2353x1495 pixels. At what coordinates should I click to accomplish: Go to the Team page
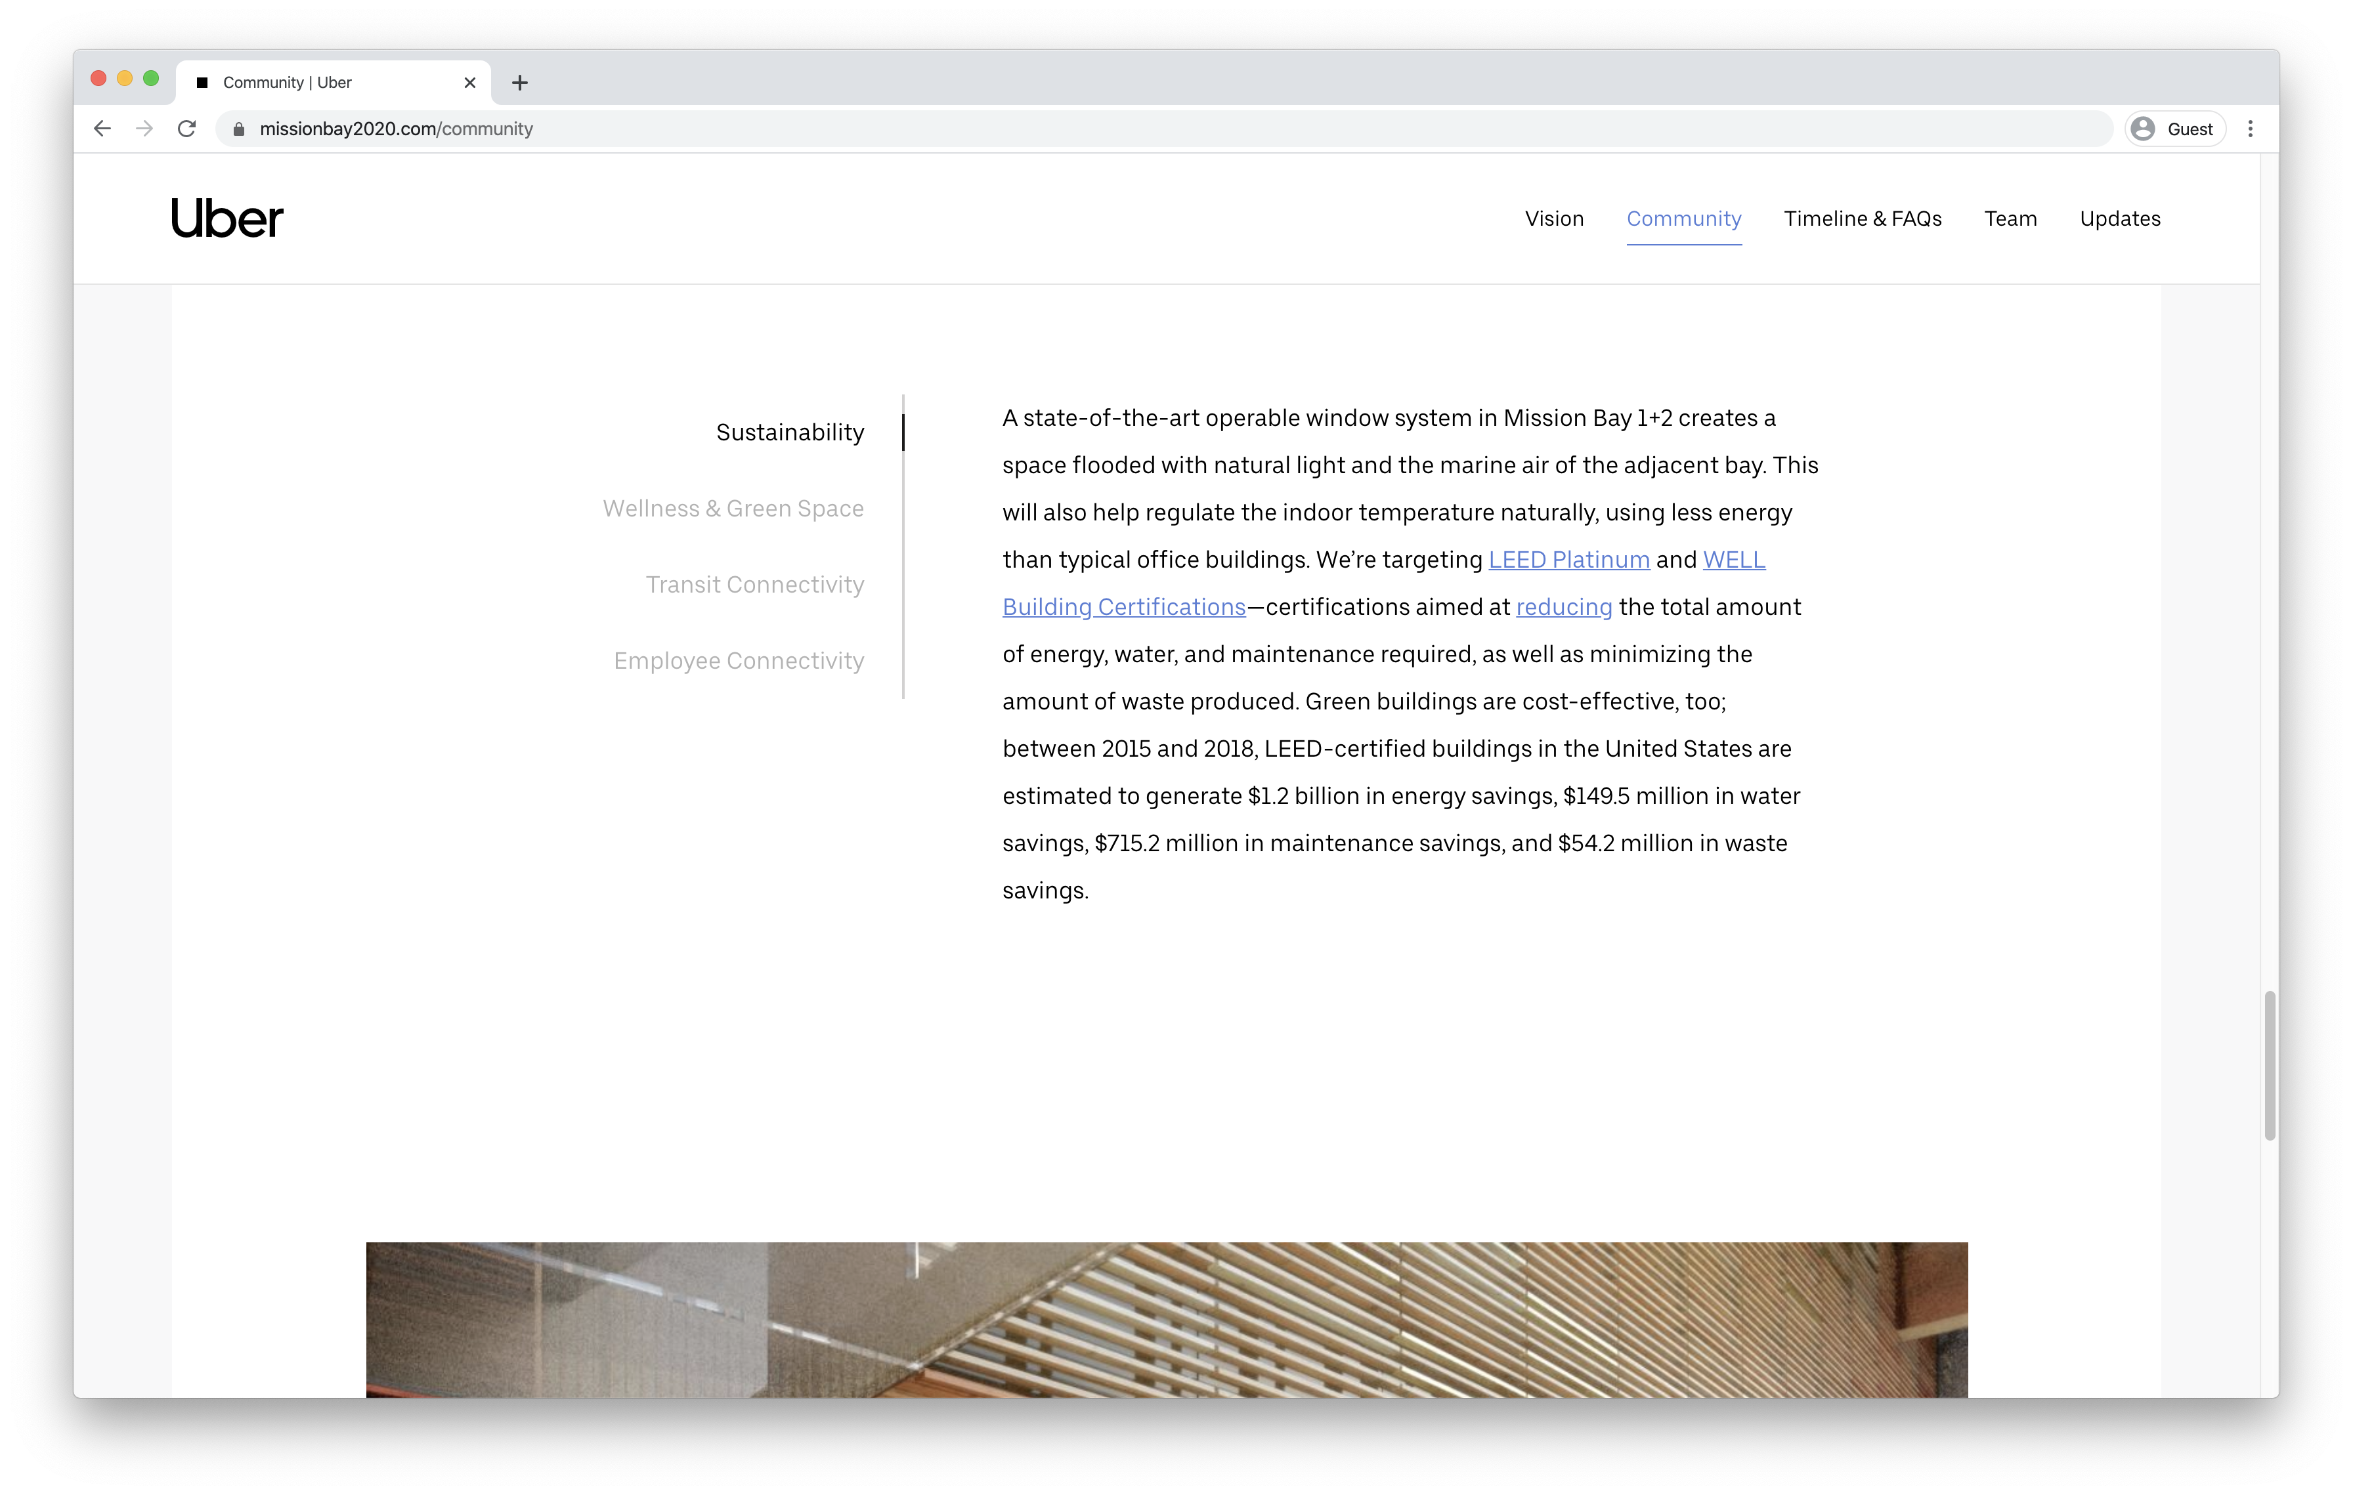pos(2010,219)
